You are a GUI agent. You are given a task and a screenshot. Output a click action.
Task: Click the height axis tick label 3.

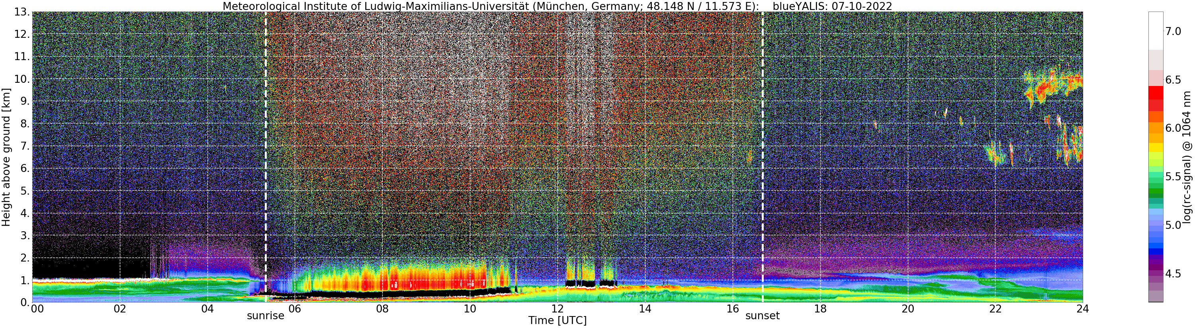(25, 236)
